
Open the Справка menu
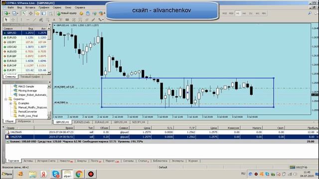pos(80,7)
